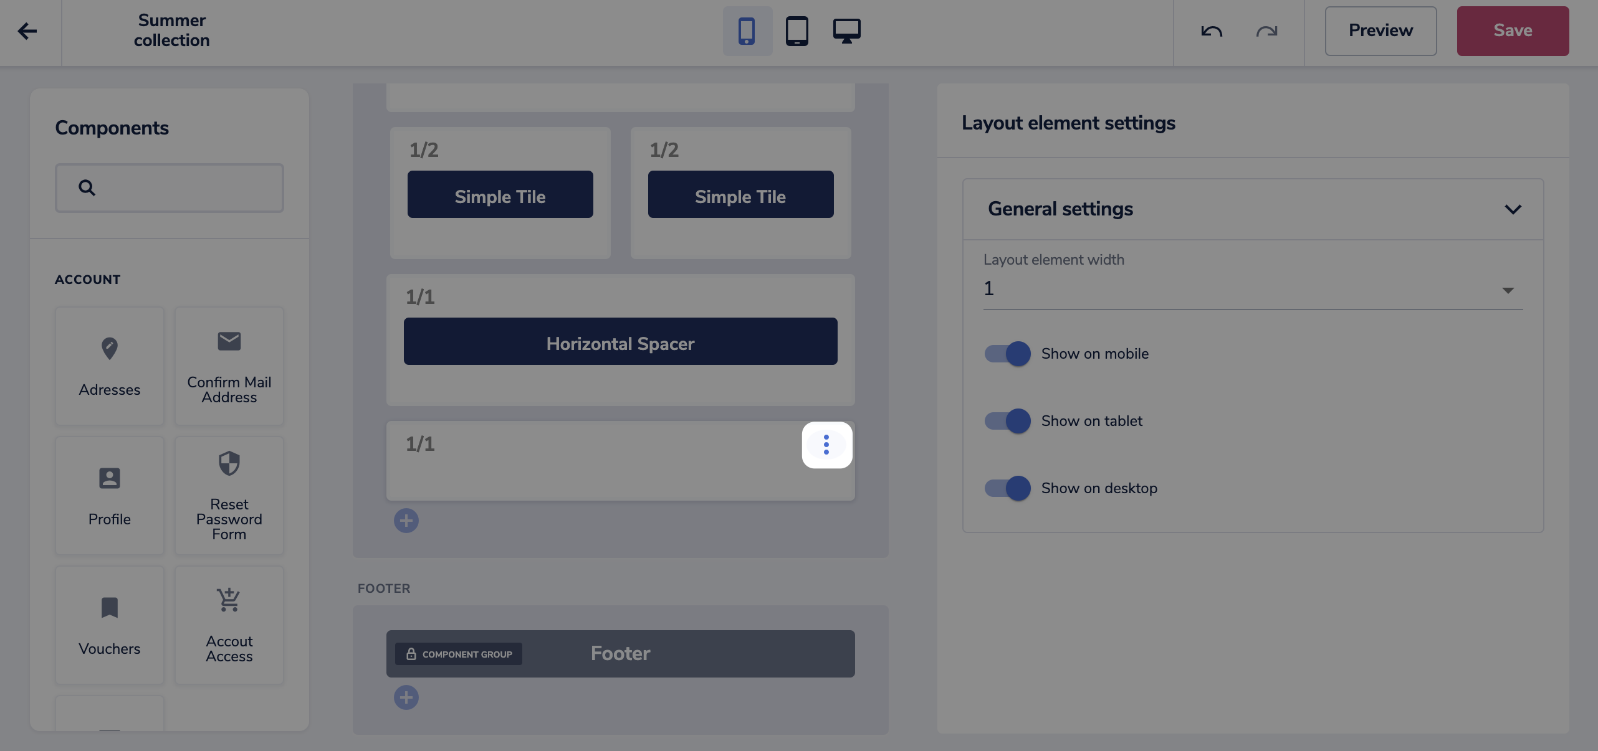Switch to the tablet device view

[797, 31]
